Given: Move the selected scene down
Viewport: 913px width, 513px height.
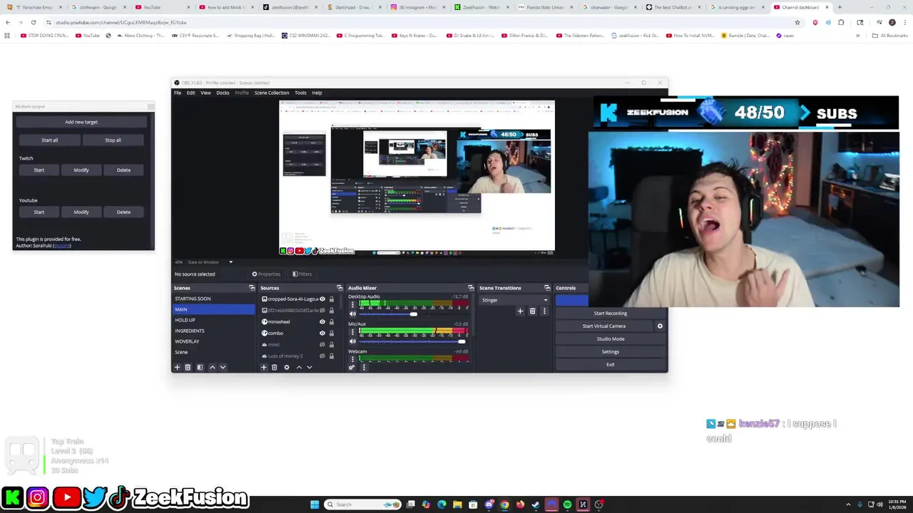Looking at the screenshot, I should pos(223,367).
